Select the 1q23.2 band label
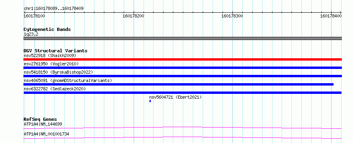This screenshot has height=143, width=353. [x=31, y=34]
